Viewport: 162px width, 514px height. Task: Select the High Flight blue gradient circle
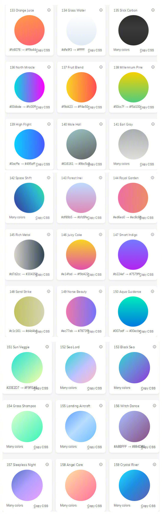[x=29, y=144]
